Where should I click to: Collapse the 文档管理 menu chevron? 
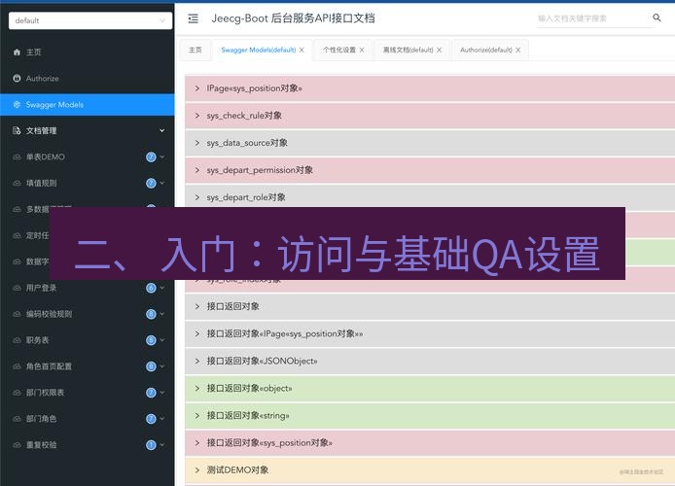point(161,130)
